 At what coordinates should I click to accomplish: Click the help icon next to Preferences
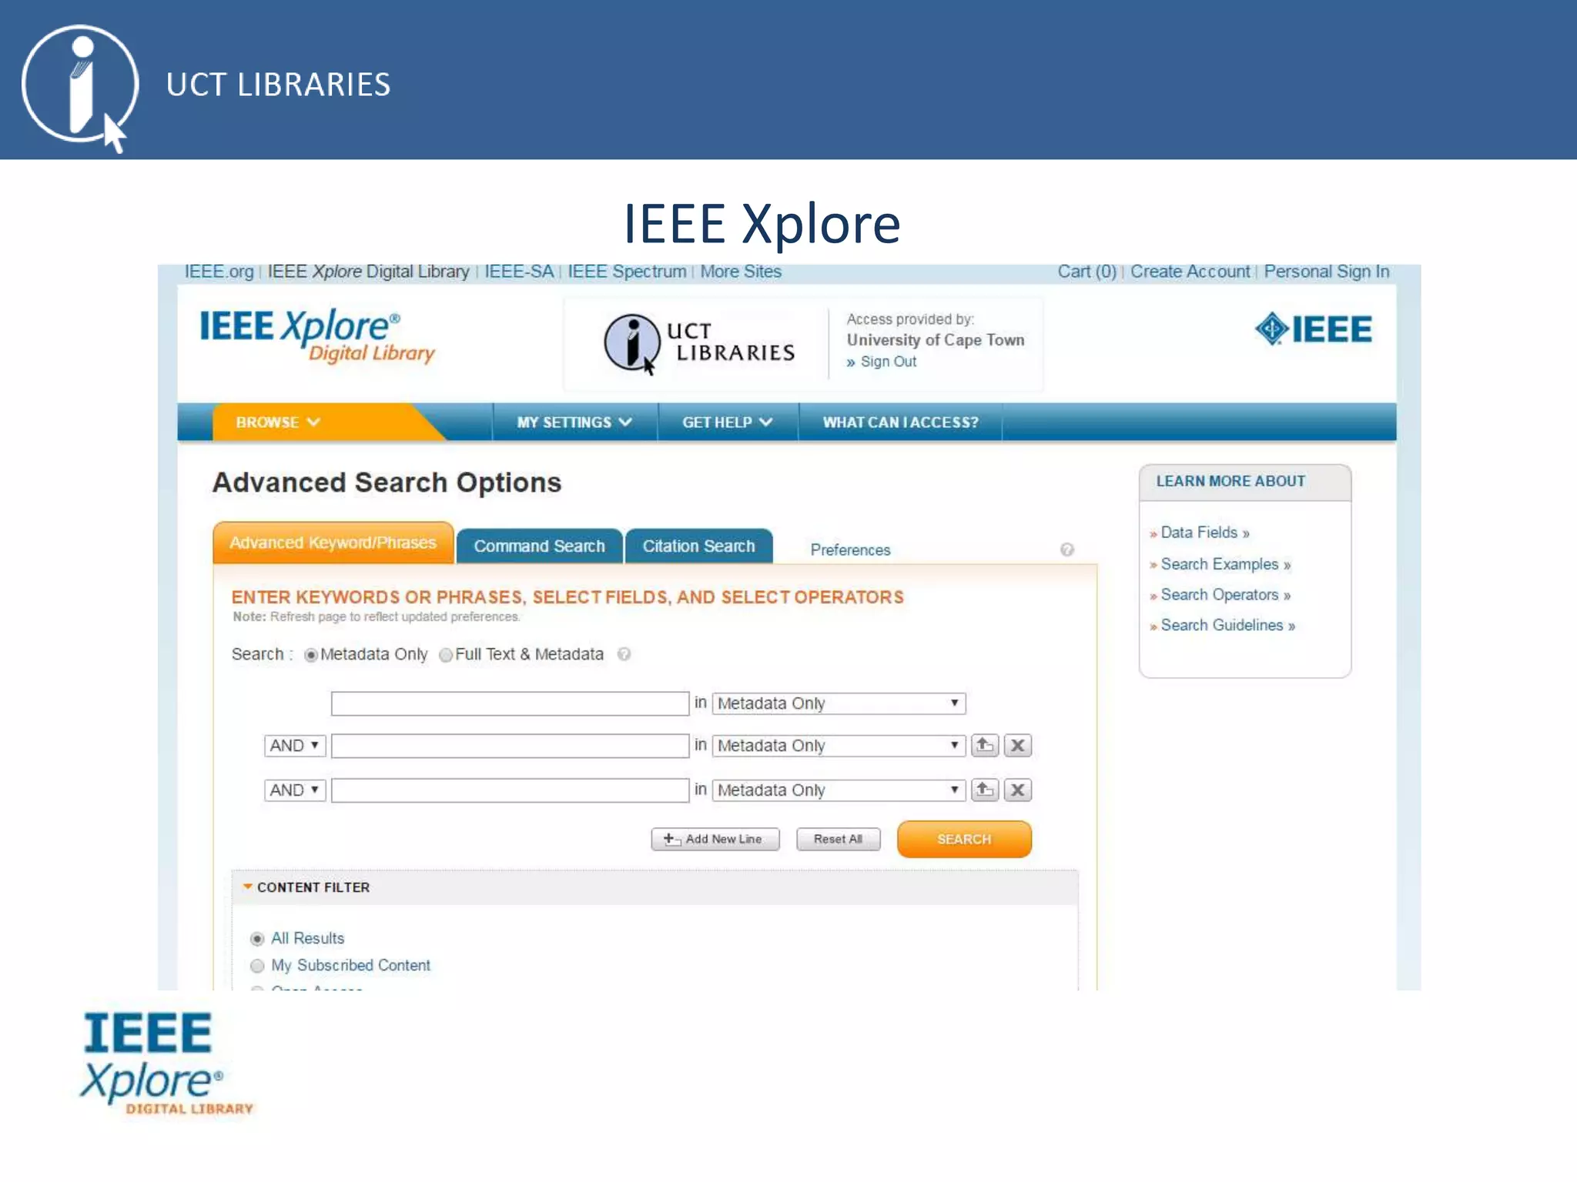[x=1066, y=549]
